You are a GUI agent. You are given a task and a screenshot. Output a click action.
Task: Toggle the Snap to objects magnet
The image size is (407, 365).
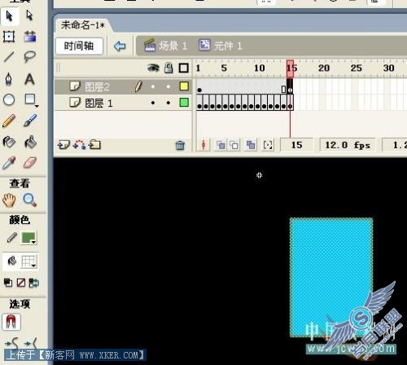coord(11,322)
